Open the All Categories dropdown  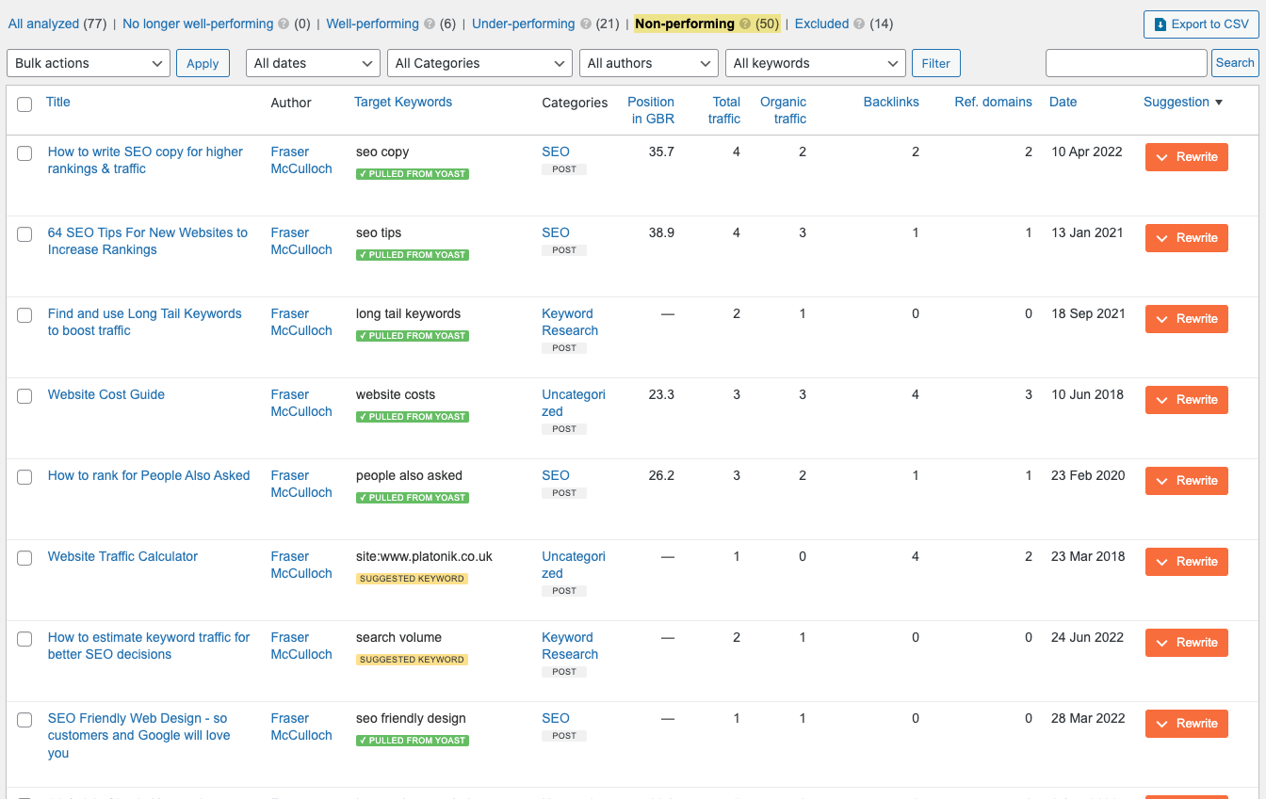tap(479, 63)
